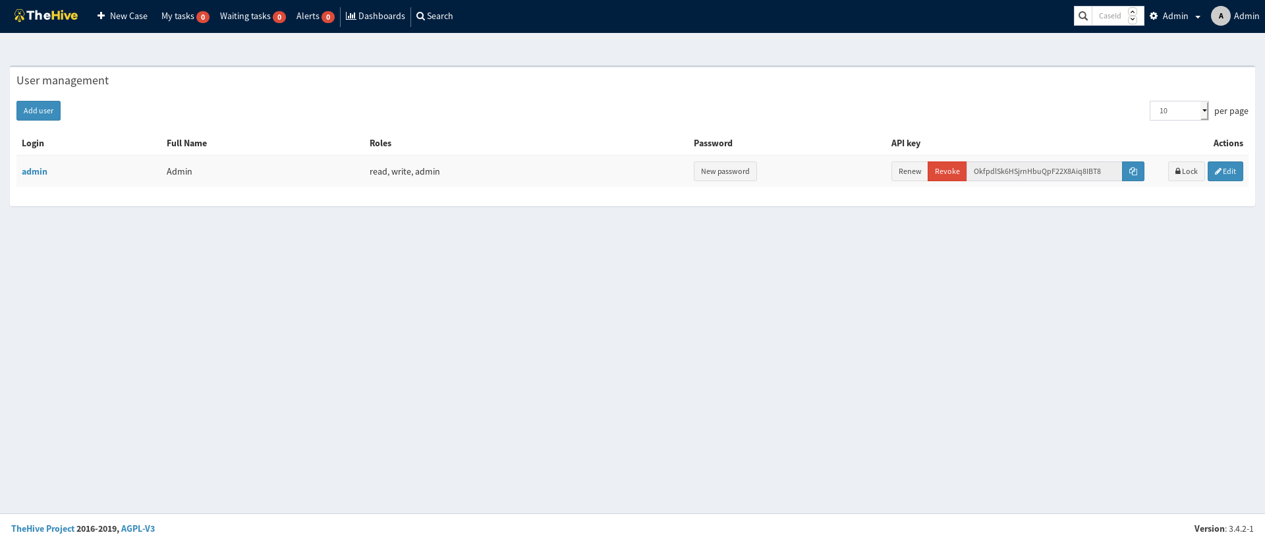The width and height of the screenshot is (1265, 541).
Task: Click the Admin user avatar
Action: pyautogui.click(x=1220, y=16)
